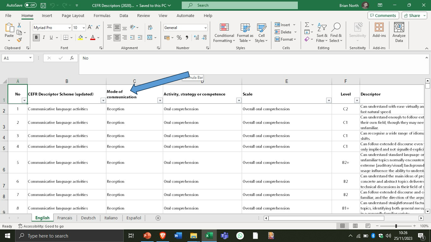Viewport: 431px width, 242px height.
Task: Click the Format Painter brush icon
Action: (19, 40)
